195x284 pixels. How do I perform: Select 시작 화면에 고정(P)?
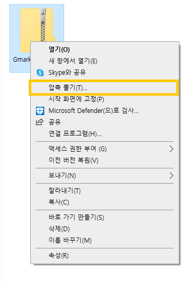point(105,99)
